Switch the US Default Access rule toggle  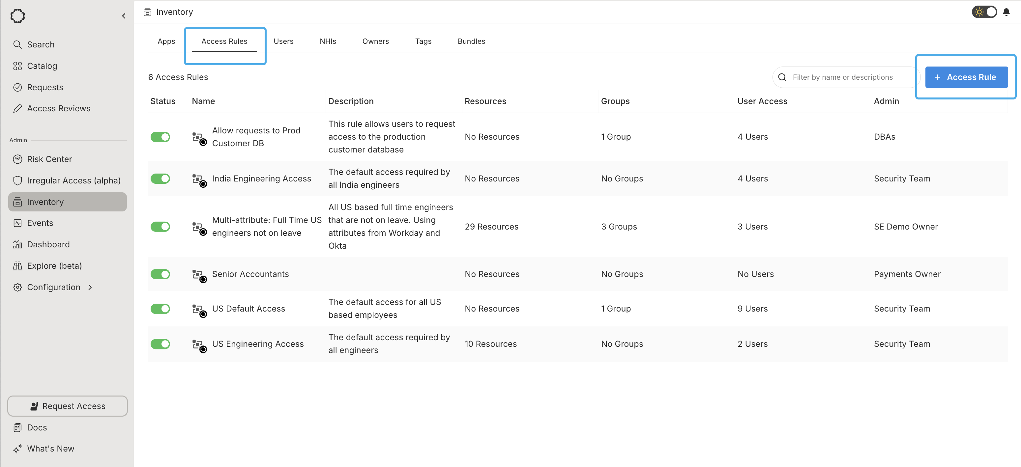coord(160,308)
